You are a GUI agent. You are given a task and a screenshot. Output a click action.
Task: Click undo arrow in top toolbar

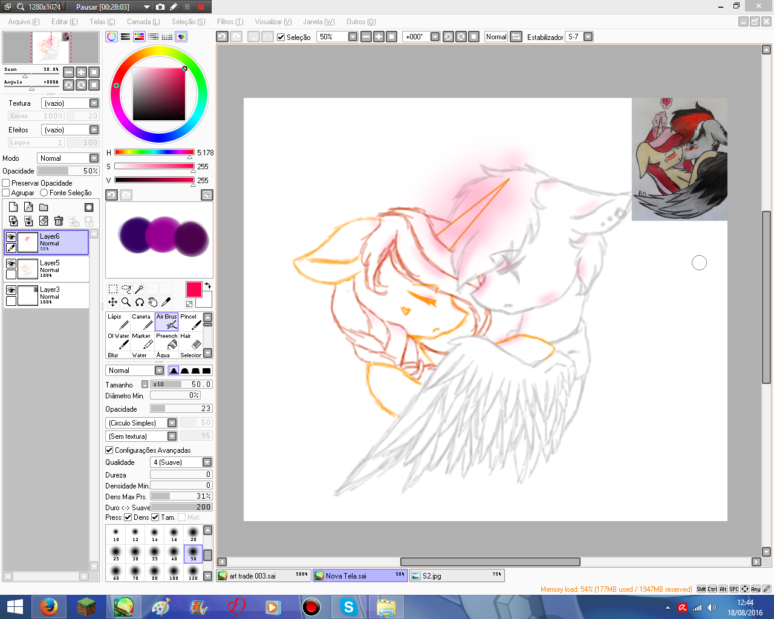(222, 36)
